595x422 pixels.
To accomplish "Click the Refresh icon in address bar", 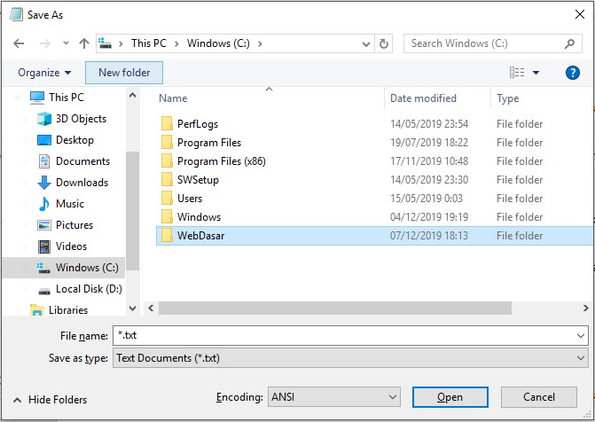I will coord(384,43).
